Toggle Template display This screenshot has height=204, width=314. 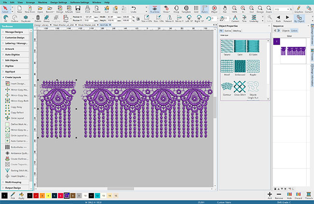click(x=186, y=9)
